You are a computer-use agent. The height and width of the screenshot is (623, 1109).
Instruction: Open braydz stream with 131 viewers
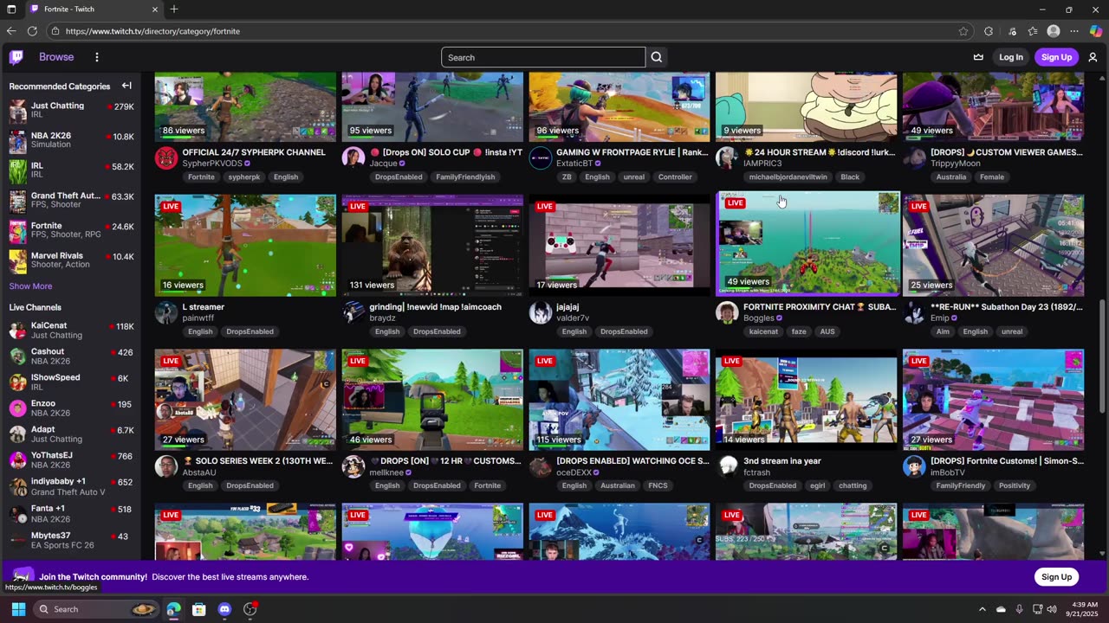click(432, 246)
